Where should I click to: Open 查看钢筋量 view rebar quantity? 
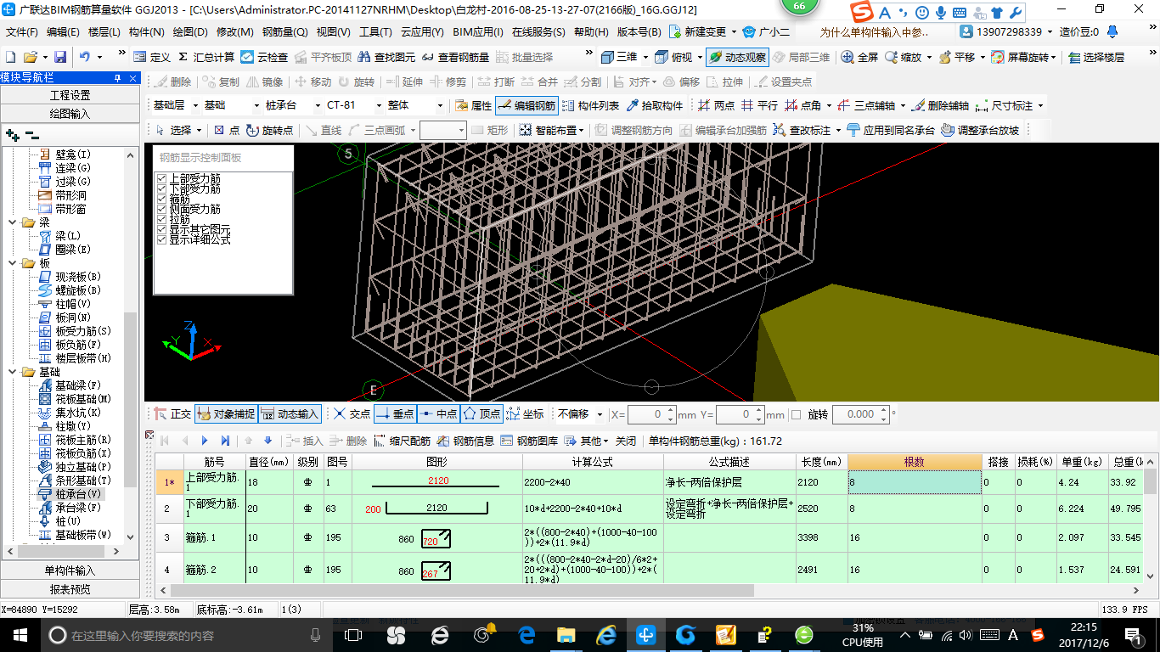[x=455, y=57]
